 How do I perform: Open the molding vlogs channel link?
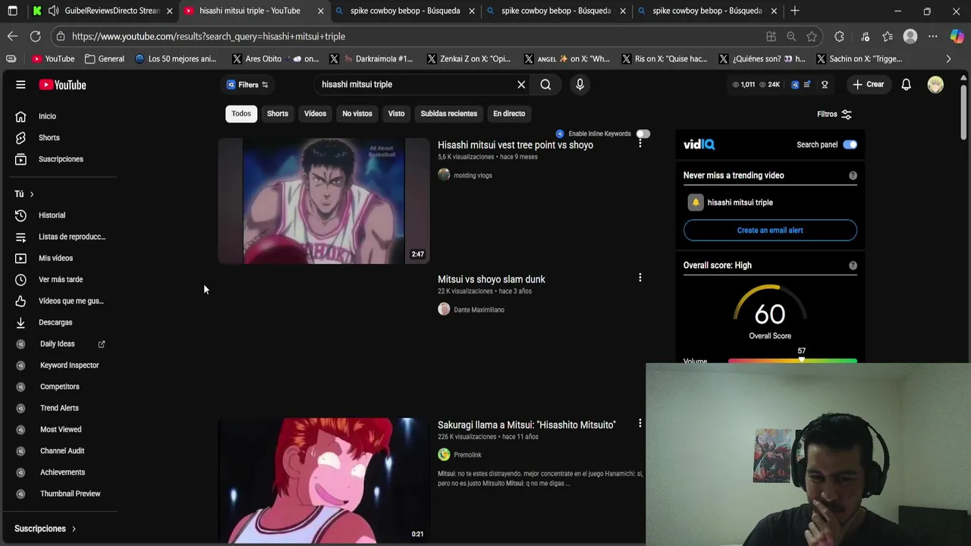tap(473, 175)
